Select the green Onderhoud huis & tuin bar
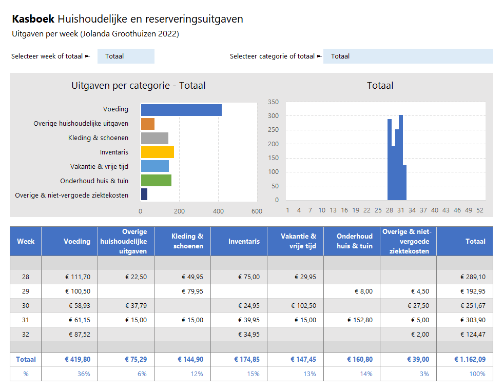Viewport: 503px width, 391px height. pos(156,180)
